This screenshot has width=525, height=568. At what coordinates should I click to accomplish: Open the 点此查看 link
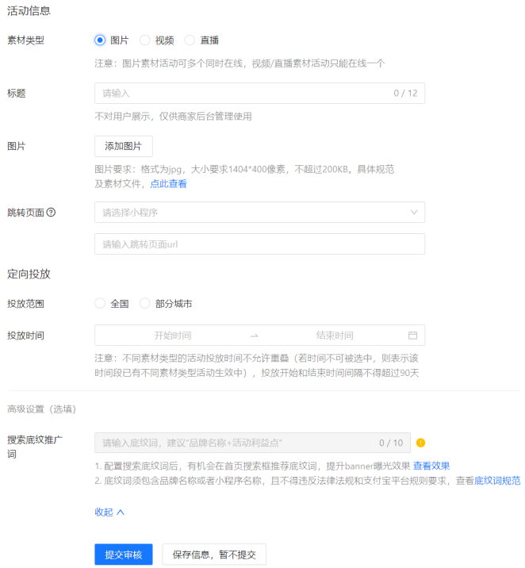click(168, 184)
